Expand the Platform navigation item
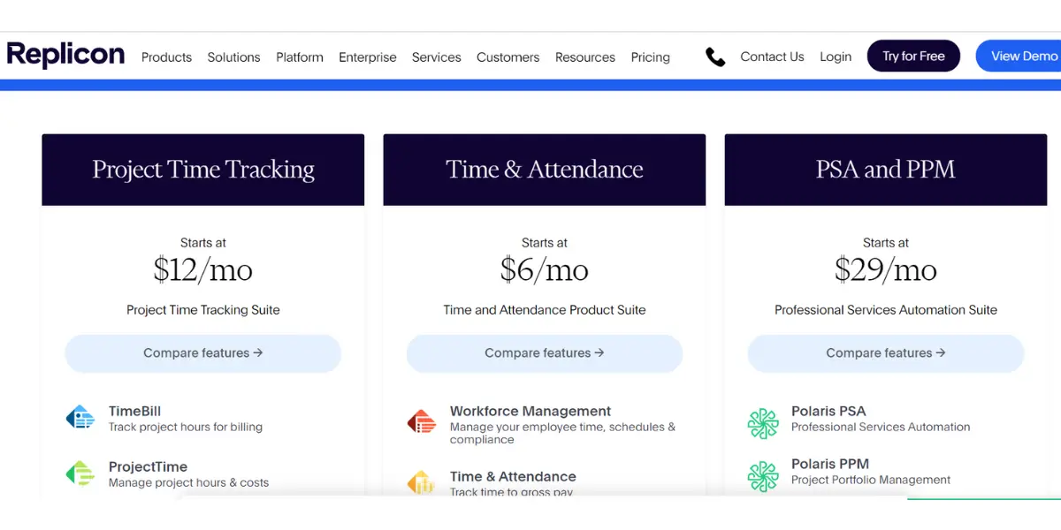Screen dimensions: 1061x530 coord(300,57)
